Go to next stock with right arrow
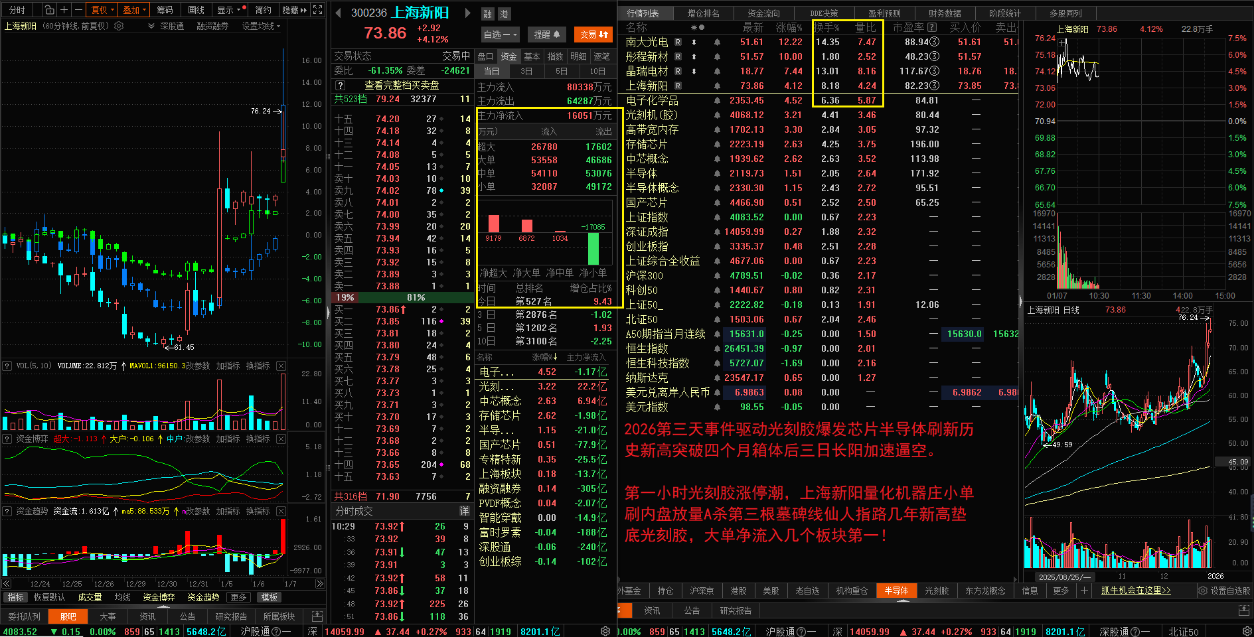 (467, 13)
